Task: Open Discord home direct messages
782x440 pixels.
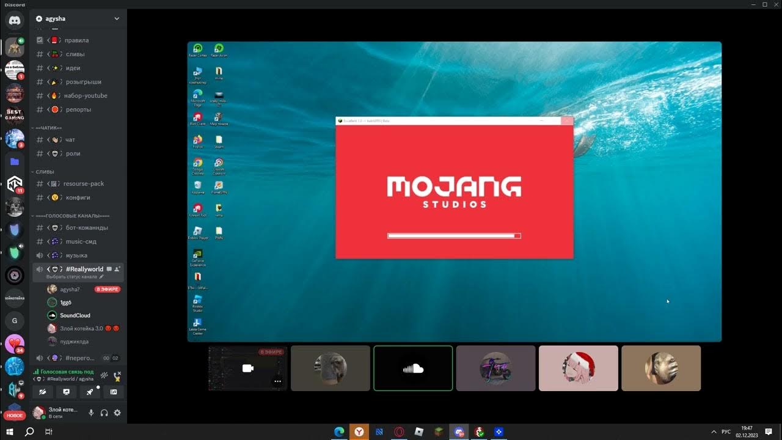Action: tap(15, 20)
